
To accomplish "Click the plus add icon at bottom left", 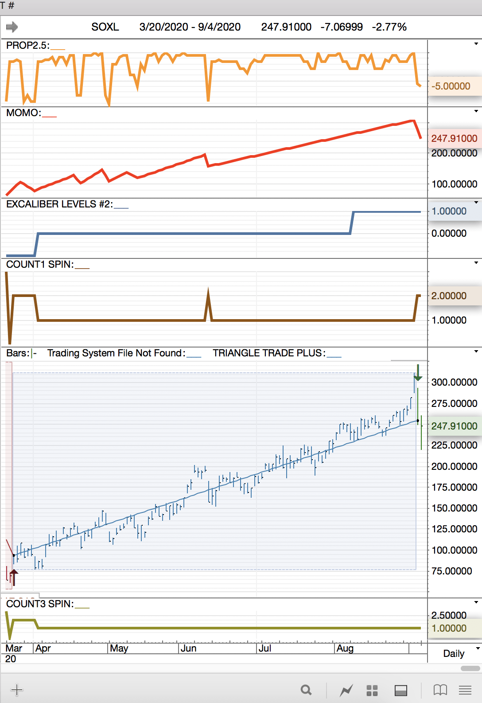I will click(16, 690).
